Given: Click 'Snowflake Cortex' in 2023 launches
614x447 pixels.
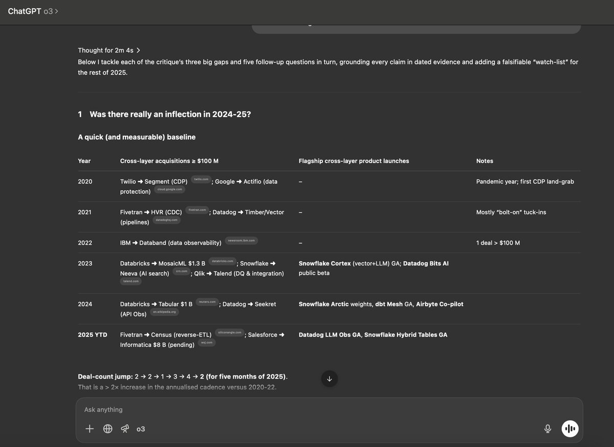Looking at the screenshot, I should 325,263.
